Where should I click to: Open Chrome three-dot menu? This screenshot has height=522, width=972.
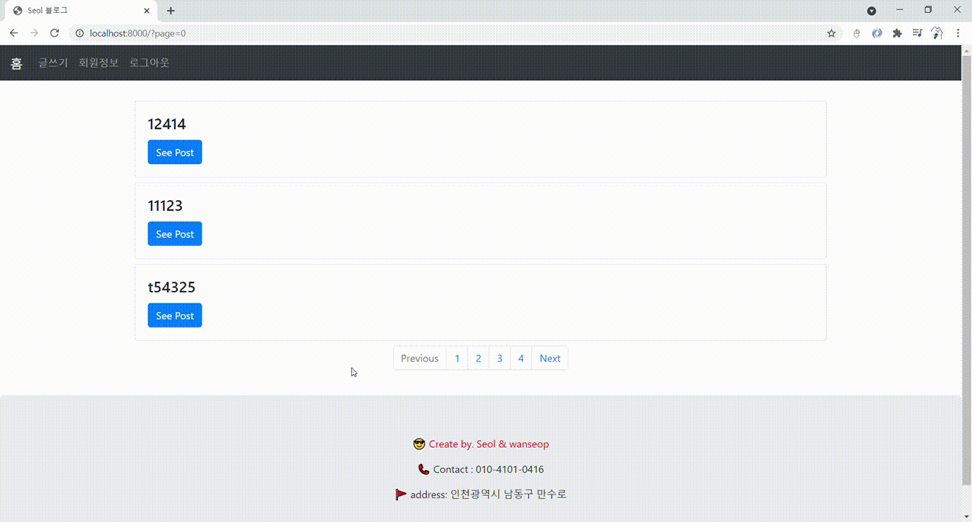[x=958, y=33]
